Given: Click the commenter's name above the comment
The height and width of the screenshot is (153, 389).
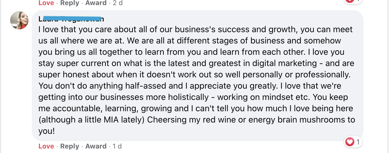Looking at the screenshot, I should click(71, 19).
